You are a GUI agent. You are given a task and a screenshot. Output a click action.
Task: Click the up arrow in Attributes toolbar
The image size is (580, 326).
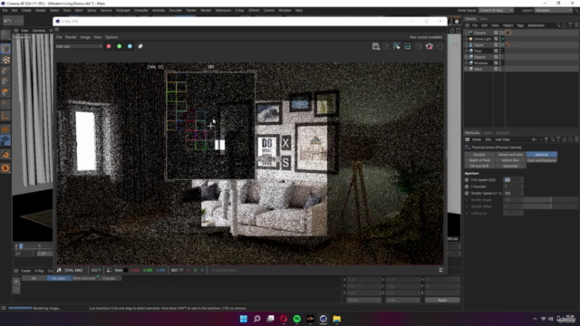pyautogui.click(x=546, y=139)
